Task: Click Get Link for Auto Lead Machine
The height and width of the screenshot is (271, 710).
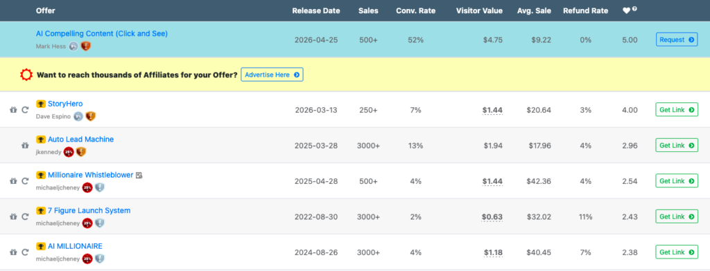Action: [677, 145]
